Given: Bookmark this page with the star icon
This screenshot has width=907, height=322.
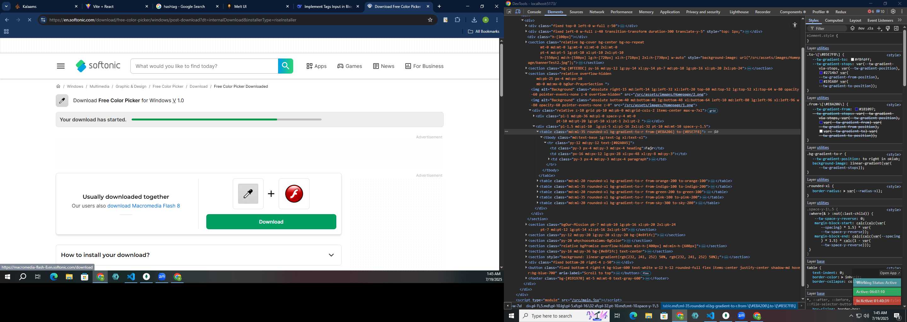Looking at the screenshot, I should click(x=430, y=20).
